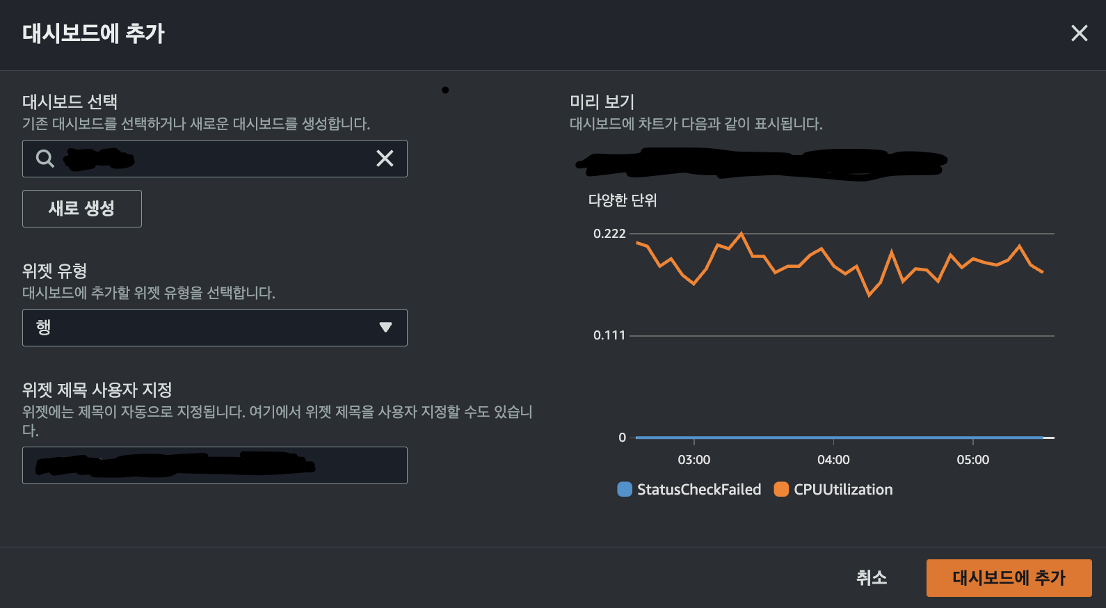This screenshot has width=1106, height=608.
Task: Open the 위젯 유형 dropdown showing 행
Action: tap(215, 328)
